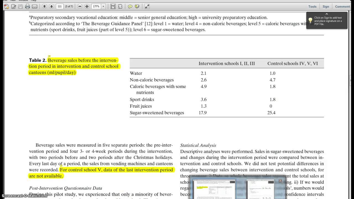Click the 'Fruit juices' row label

[141, 106]
